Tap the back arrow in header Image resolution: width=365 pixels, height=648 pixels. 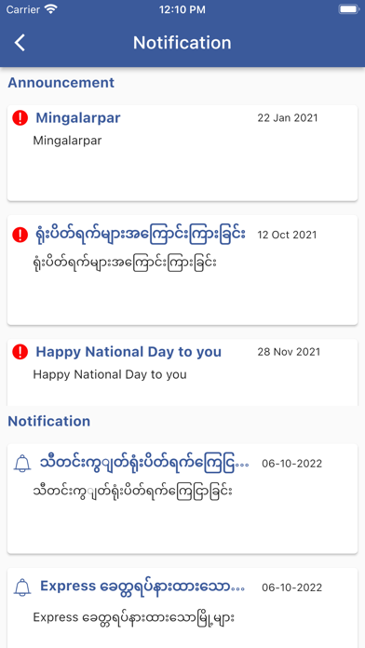coord(20,43)
